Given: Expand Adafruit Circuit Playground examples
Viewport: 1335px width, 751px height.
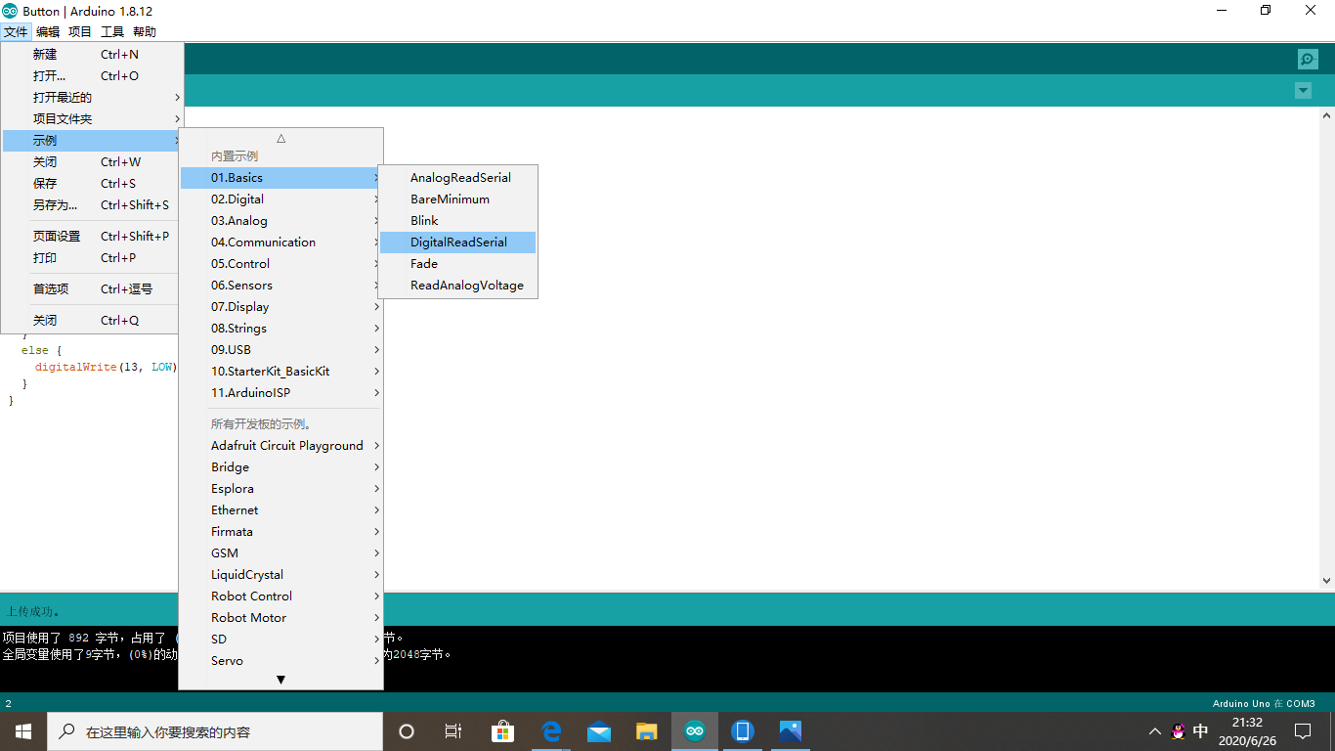Looking at the screenshot, I should [x=281, y=446].
